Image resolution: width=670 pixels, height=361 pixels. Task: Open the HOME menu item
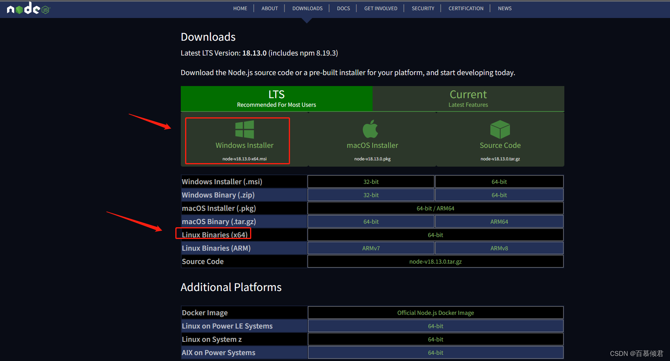(240, 8)
